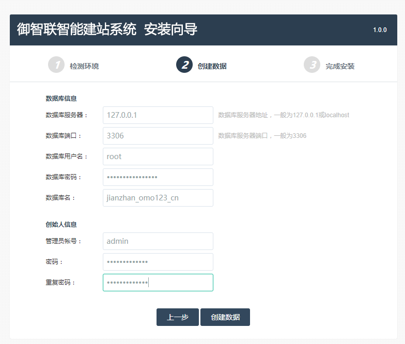Screen dimensions: 405x344
Task: Click the database server address hint text
Action: 284,115
